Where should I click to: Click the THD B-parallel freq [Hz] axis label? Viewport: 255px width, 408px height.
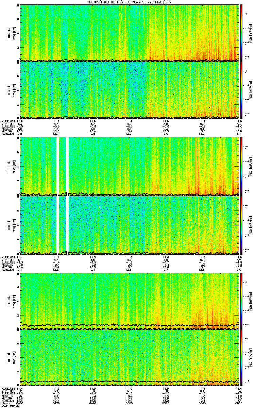pyautogui.click(x=13, y=225)
